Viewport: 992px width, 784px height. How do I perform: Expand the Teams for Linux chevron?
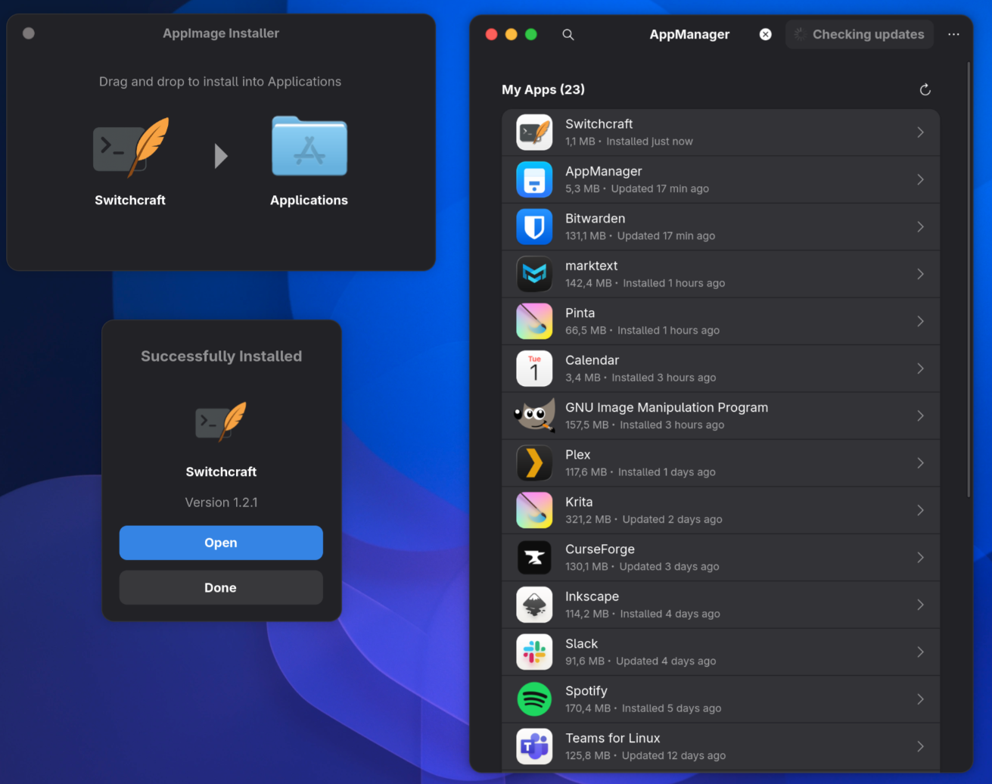click(920, 746)
